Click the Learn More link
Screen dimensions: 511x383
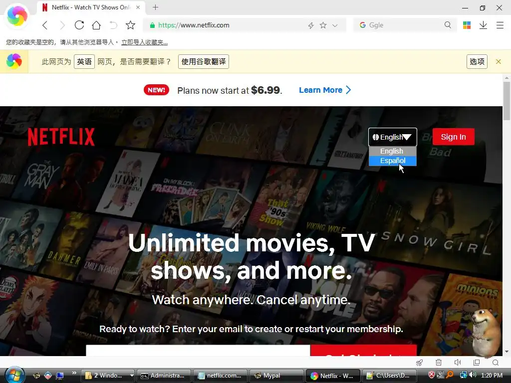[x=324, y=90]
